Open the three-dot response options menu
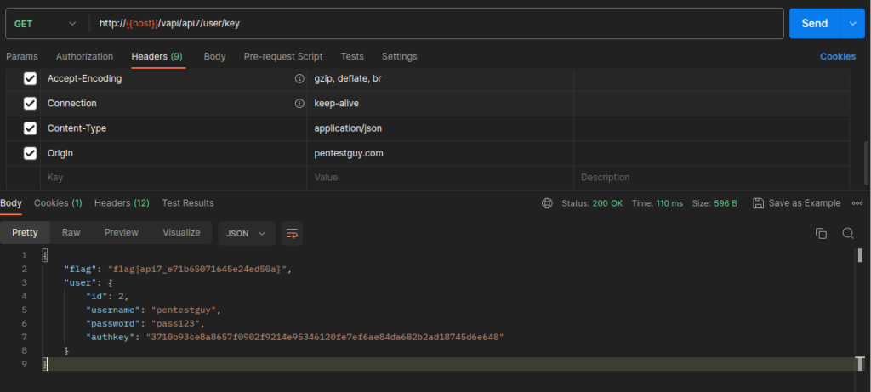The height and width of the screenshot is (392, 871). coord(857,203)
